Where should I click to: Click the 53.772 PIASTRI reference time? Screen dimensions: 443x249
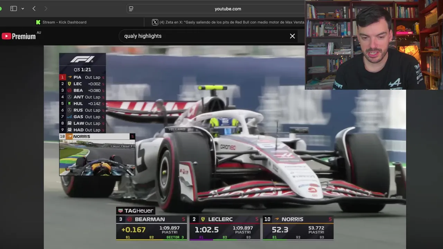(x=316, y=230)
